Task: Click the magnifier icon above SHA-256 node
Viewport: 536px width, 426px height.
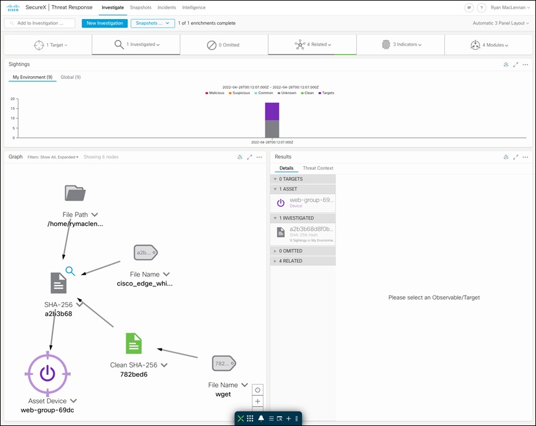Action: [x=70, y=271]
